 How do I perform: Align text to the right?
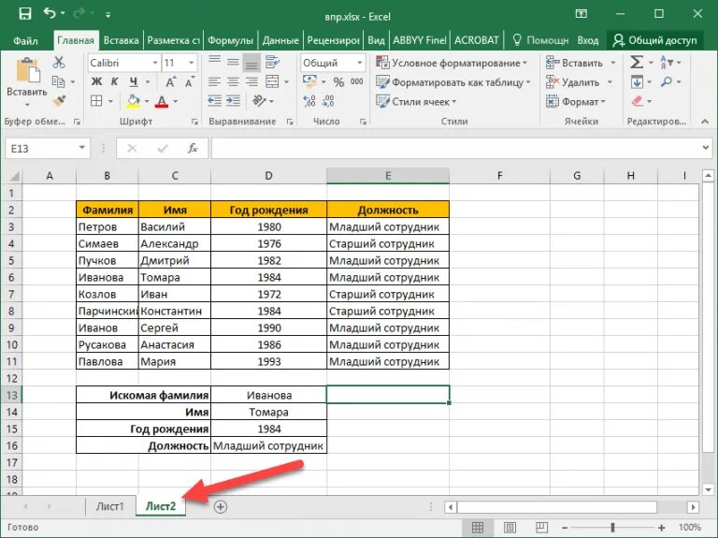[x=251, y=82]
